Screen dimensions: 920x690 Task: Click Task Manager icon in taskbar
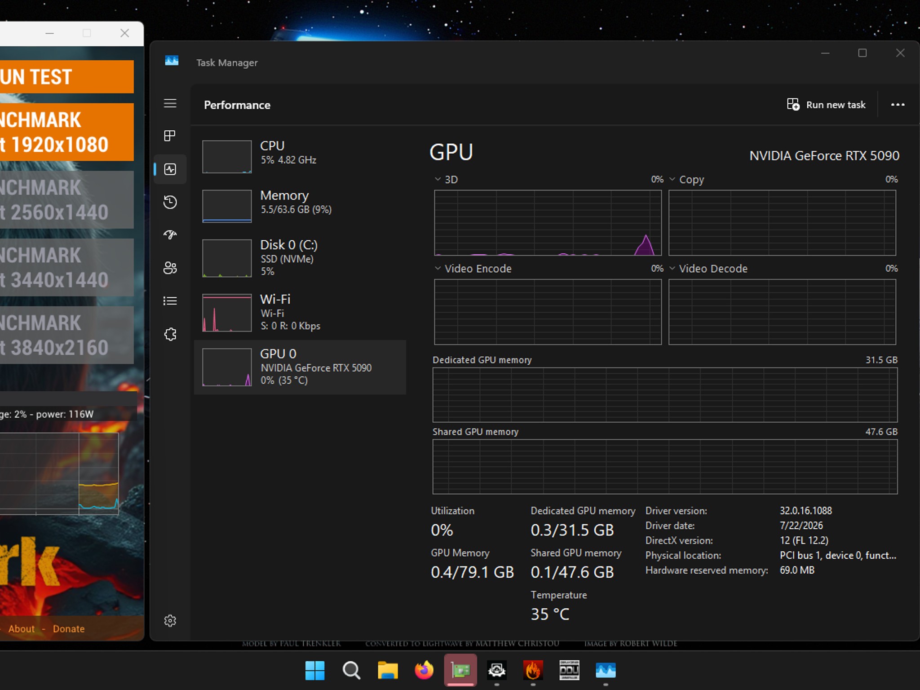606,671
